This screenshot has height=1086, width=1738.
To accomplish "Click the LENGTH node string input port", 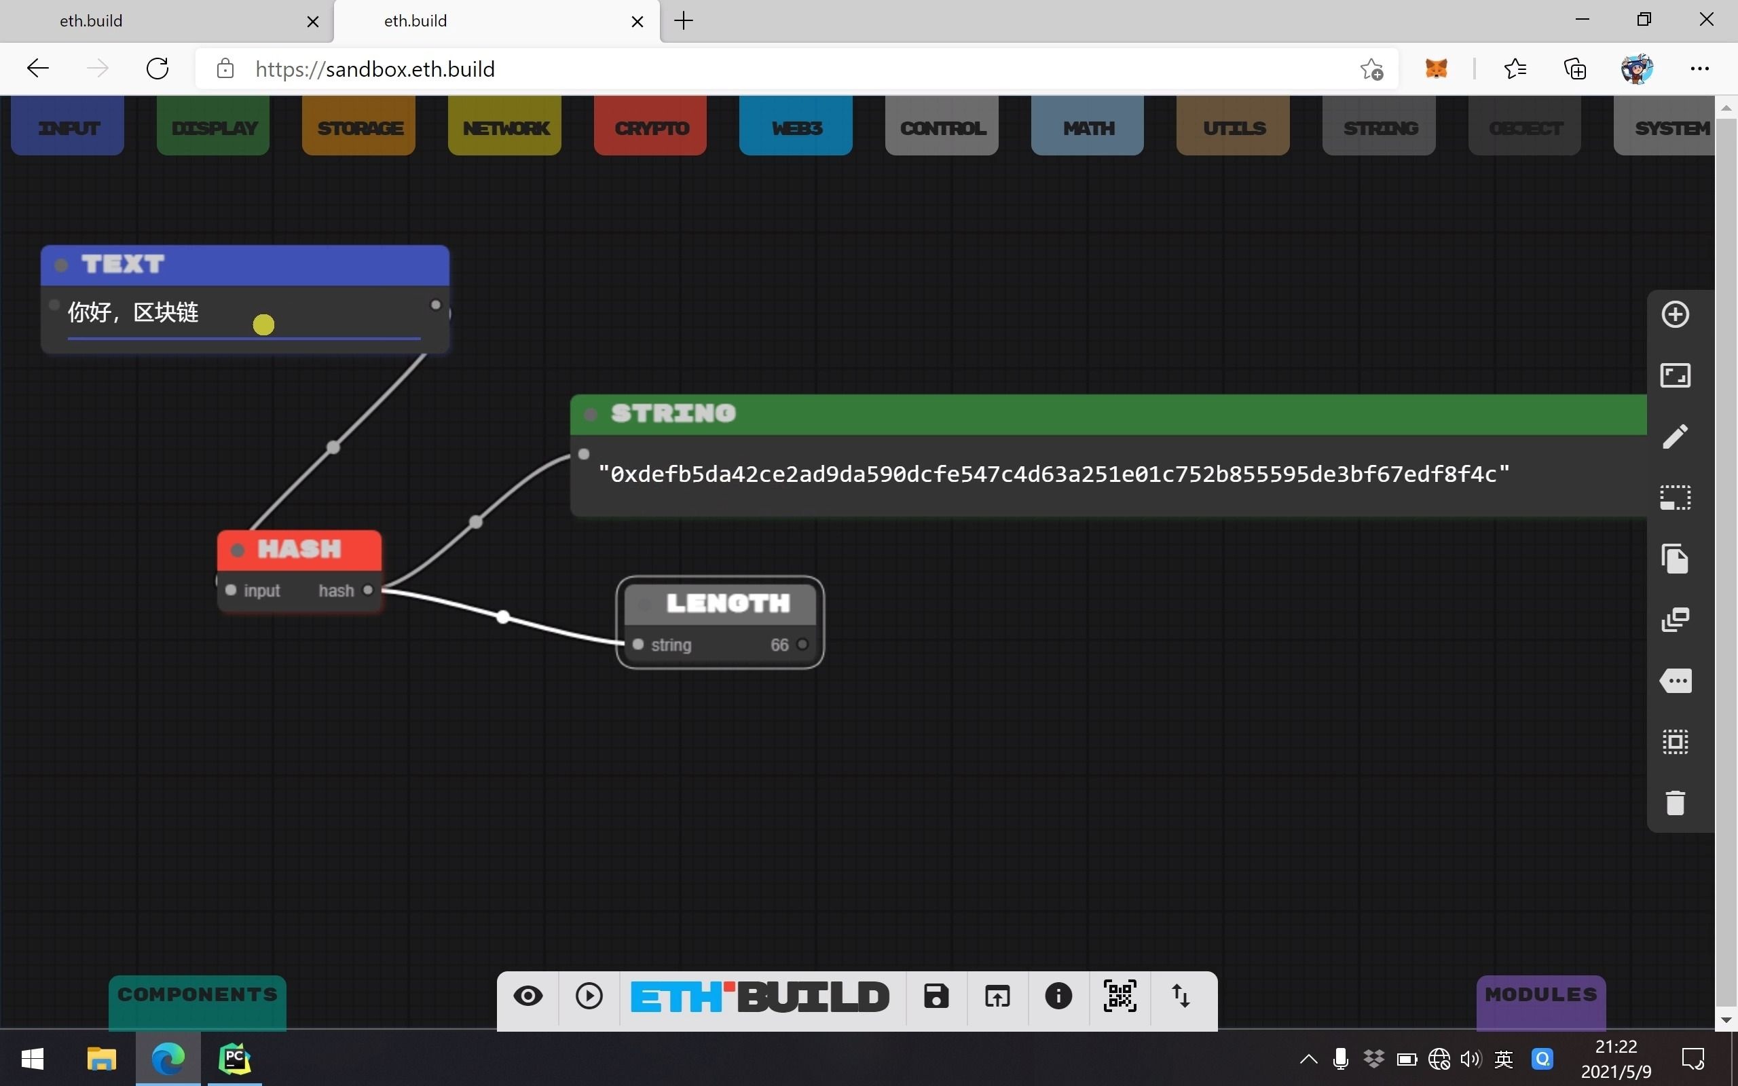I will pyautogui.click(x=637, y=644).
